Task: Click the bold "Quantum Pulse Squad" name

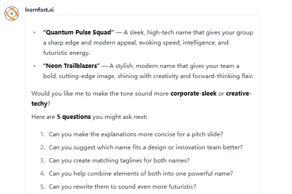Action: coord(78,32)
